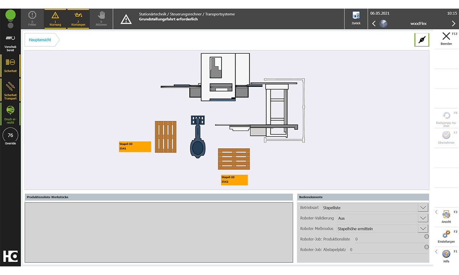This screenshot has width=459, height=275.
Task: Click the central processing machine graphic
Action: (218, 77)
